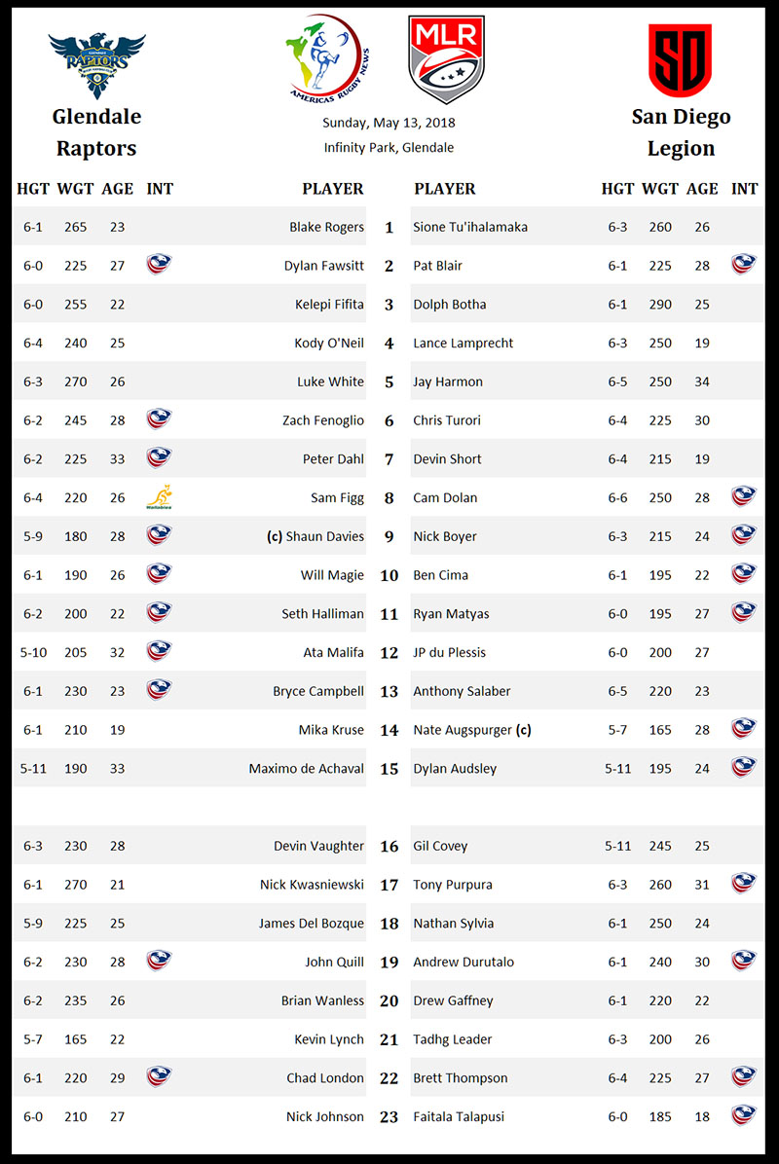The image size is (779, 1164).
Task: Click the USA flag icon beside Dylan Fawsitt
Action: (x=159, y=265)
